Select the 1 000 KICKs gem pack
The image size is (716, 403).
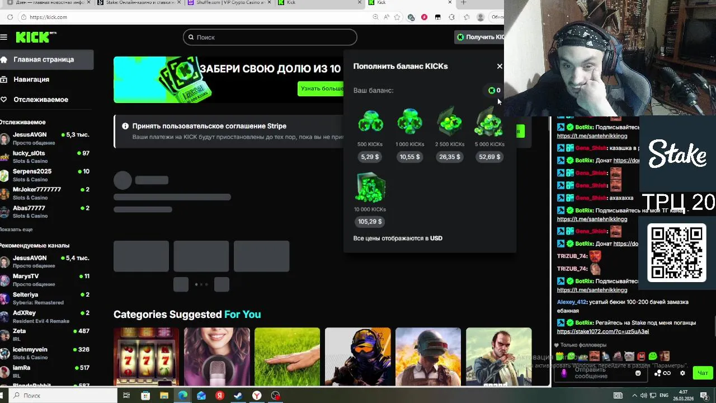(x=409, y=121)
